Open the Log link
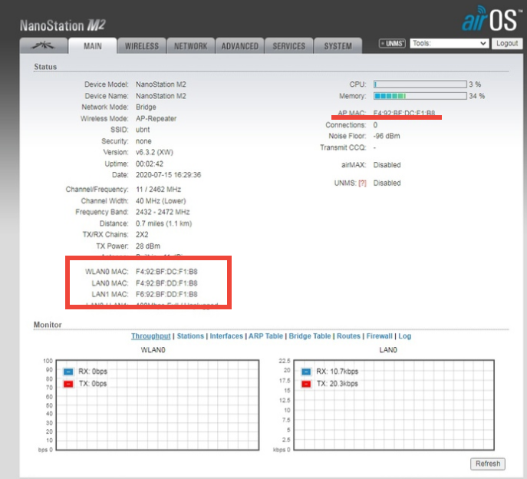 (405, 336)
